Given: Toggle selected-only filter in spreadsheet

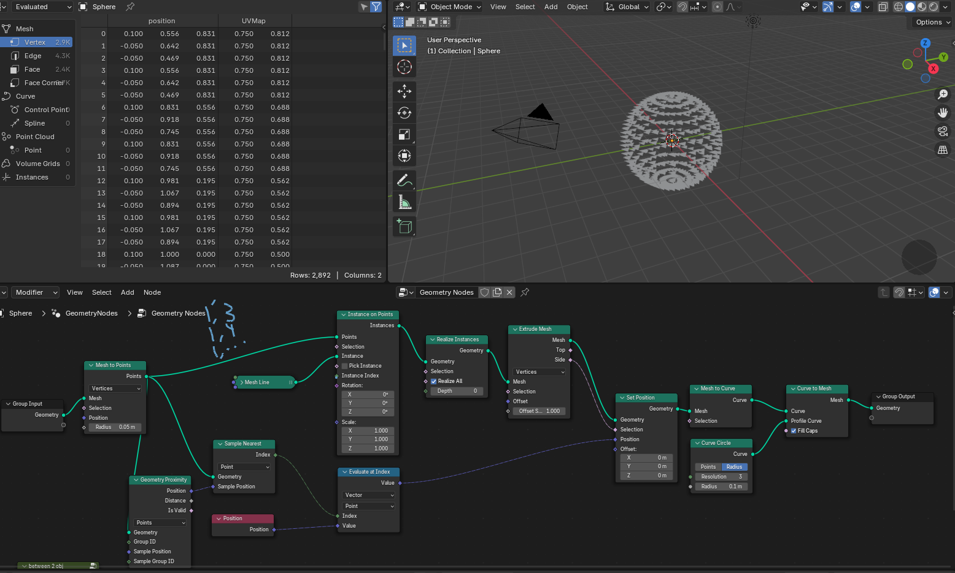Looking at the screenshot, I should pyautogui.click(x=364, y=7).
